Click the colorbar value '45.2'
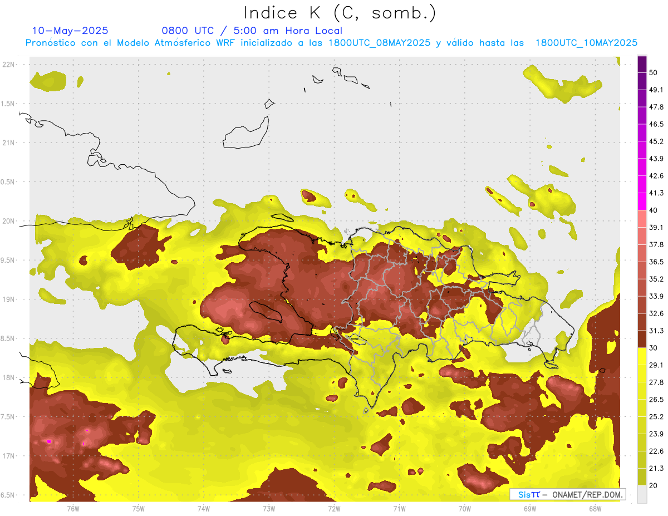Viewport: 668px width, 516px height. pos(656,141)
